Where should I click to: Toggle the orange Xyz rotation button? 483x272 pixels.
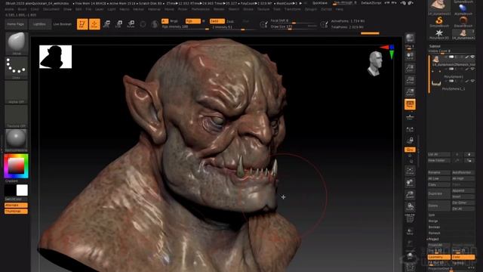410,150
